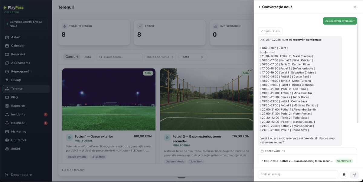Focus the 'Scrie un mesaj...' input

click(298, 174)
